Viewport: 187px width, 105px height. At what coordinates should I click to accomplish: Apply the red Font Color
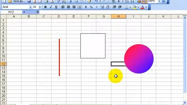coord(142,7)
